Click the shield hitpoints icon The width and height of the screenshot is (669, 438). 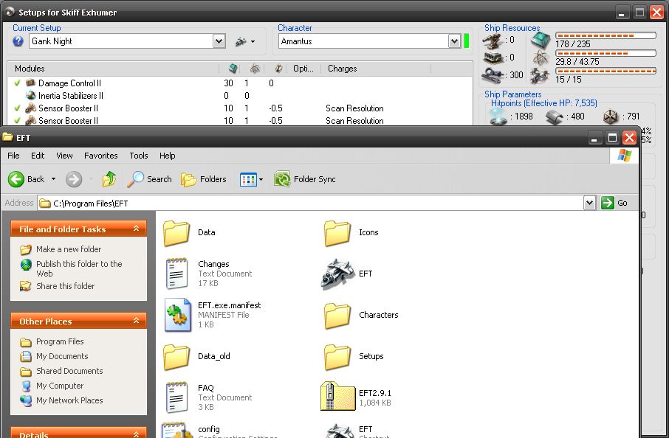(x=498, y=117)
